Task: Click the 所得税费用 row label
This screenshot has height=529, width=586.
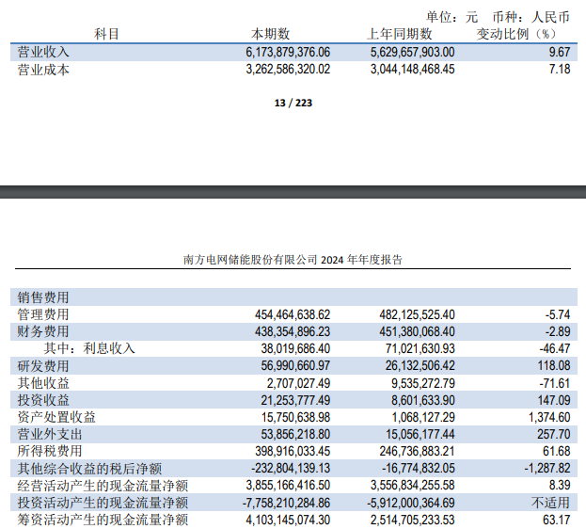Action: (x=50, y=451)
